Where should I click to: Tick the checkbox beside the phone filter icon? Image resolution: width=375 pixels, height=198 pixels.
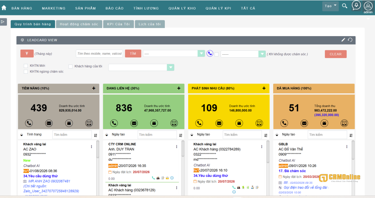coord(217,54)
